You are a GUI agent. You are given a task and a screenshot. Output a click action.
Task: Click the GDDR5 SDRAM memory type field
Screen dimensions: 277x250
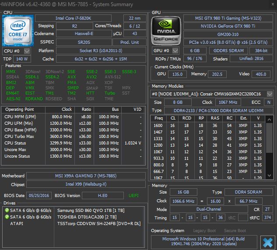[228, 50]
